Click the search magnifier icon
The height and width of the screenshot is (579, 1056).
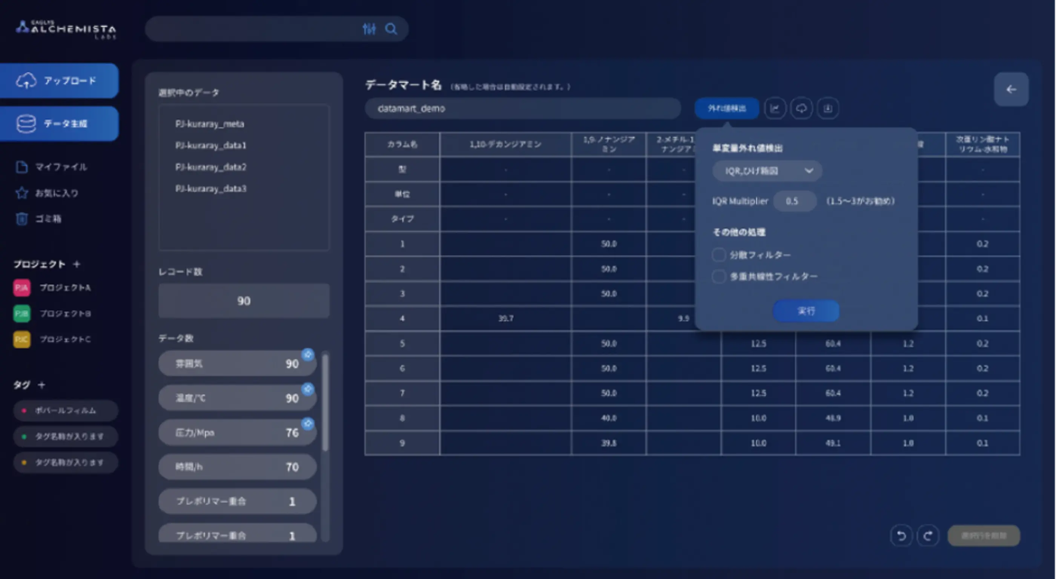[391, 29]
